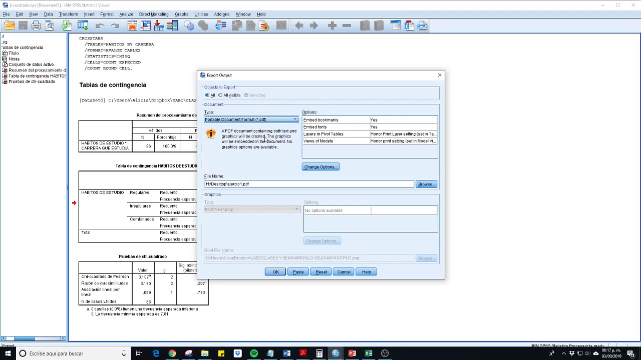This screenshot has width=641, height=360.
Task: Click the Recall recent dialogs toolbar icon
Action: pyautogui.click(x=83, y=25)
